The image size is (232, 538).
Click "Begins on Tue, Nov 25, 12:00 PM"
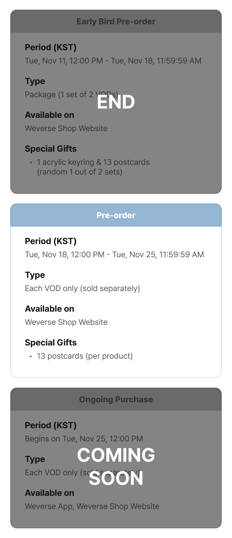pos(84,439)
